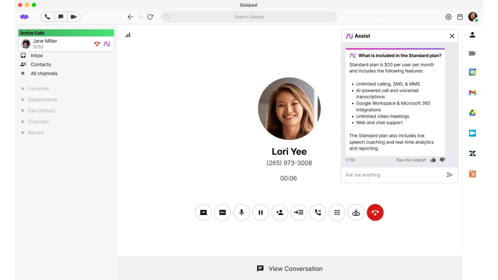The width and height of the screenshot is (498, 280).
Task: Open the dial keypad on call controls
Action: tap(337, 213)
